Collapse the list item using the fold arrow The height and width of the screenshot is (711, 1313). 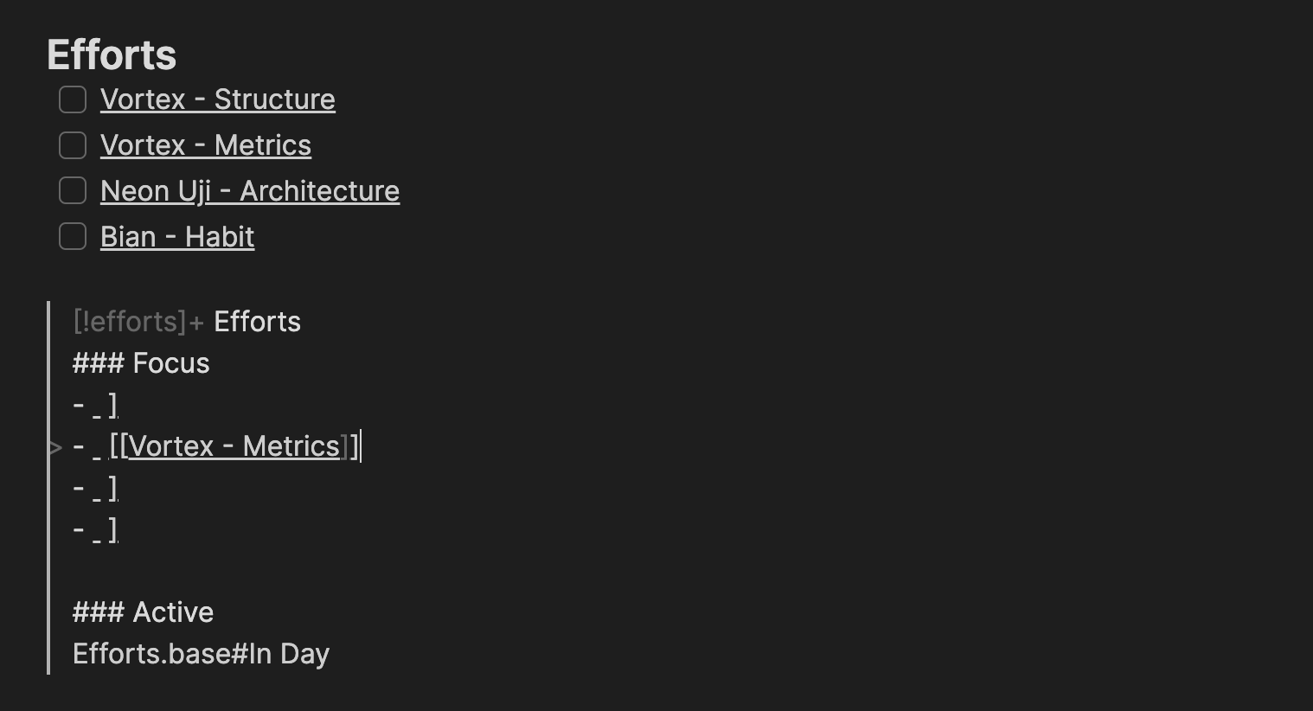[55, 447]
